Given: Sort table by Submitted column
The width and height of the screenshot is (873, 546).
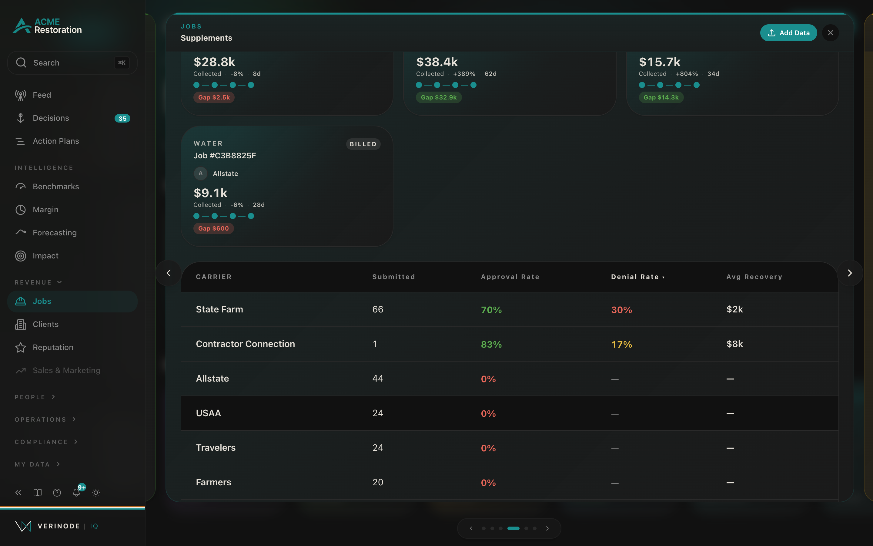Looking at the screenshot, I should [x=393, y=277].
